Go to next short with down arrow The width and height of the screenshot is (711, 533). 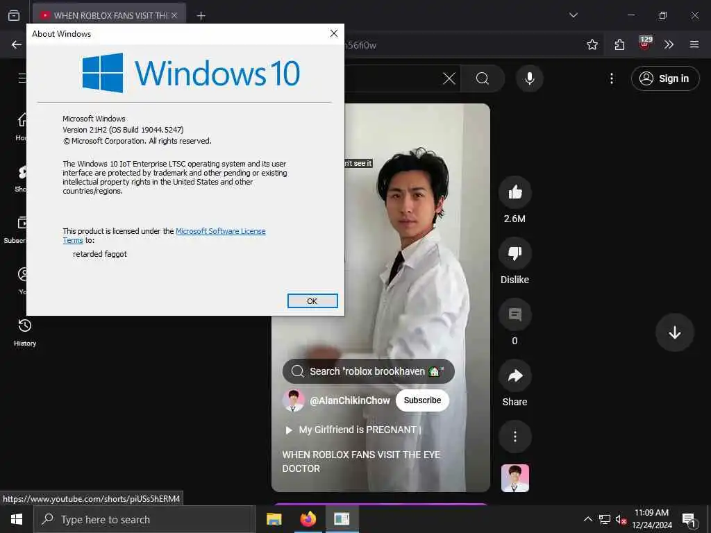(674, 332)
